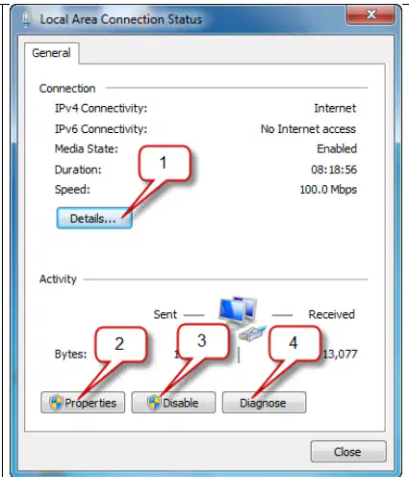This screenshot has width=409, height=477.
Task: Select the General tab
Action: pos(51,53)
